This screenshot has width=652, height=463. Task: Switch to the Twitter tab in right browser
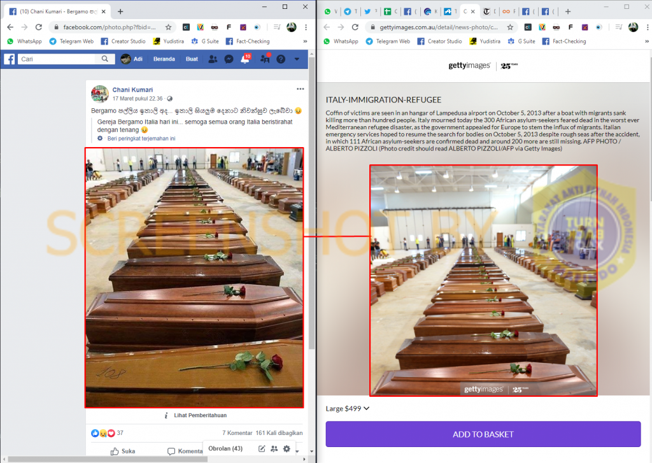pyautogui.click(x=371, y=11)
